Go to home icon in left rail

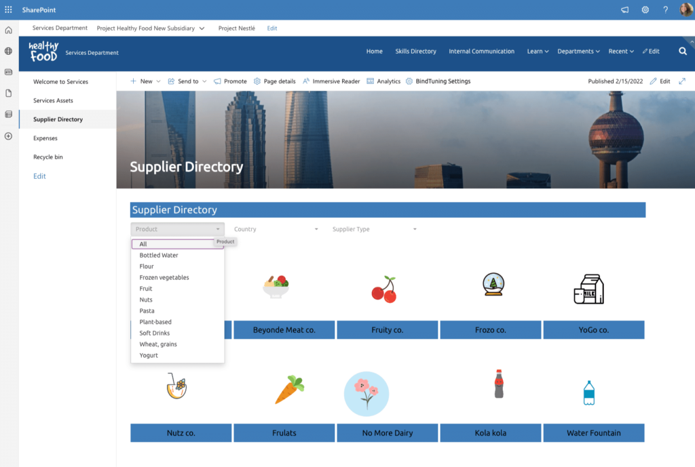(x=8, y=30)
